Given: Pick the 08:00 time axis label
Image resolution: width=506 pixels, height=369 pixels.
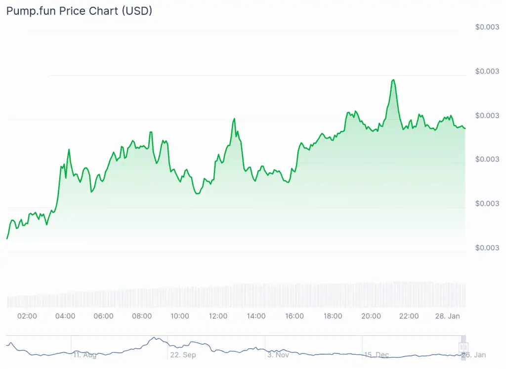Looking at the screenshot, I should 142,316.
